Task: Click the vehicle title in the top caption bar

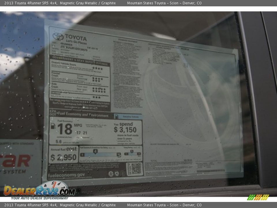Action: 60,3
